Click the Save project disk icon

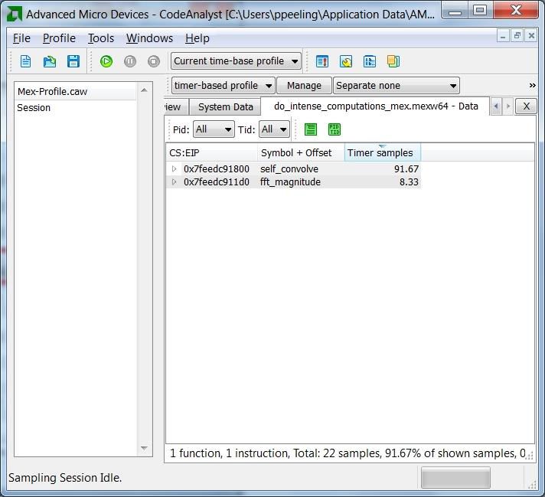(x=73, y=61)
